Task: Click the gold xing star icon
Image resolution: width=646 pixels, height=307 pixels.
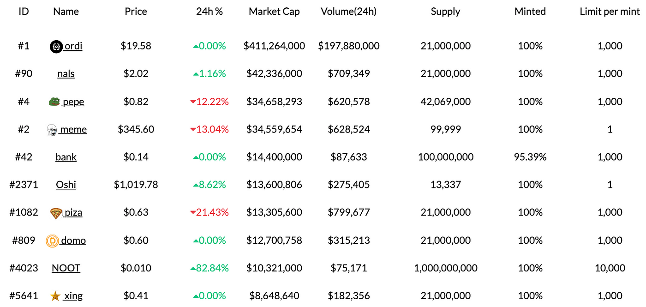Action: (55, 296)
